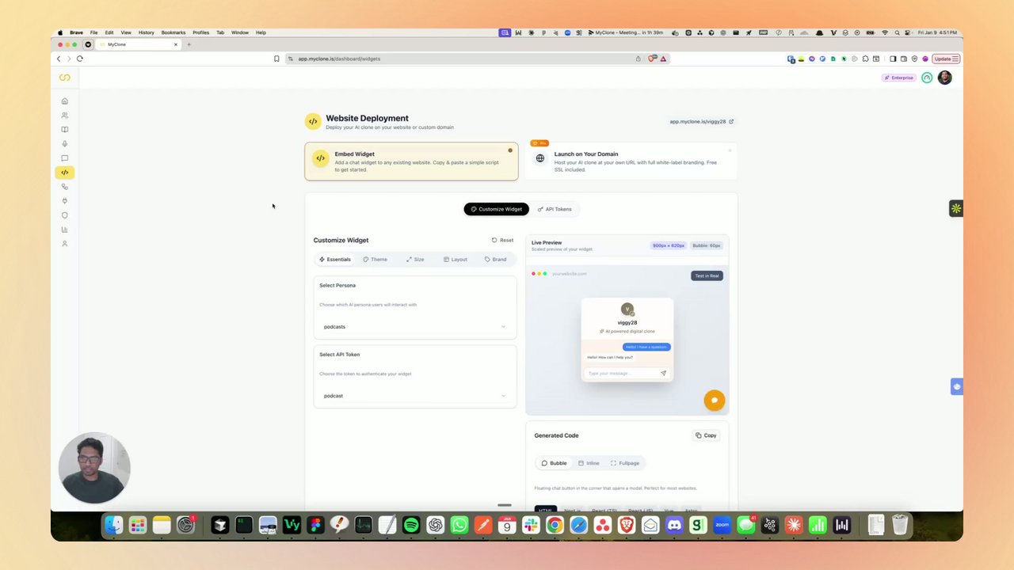Open Slack from the Dock

click(531, 525)
